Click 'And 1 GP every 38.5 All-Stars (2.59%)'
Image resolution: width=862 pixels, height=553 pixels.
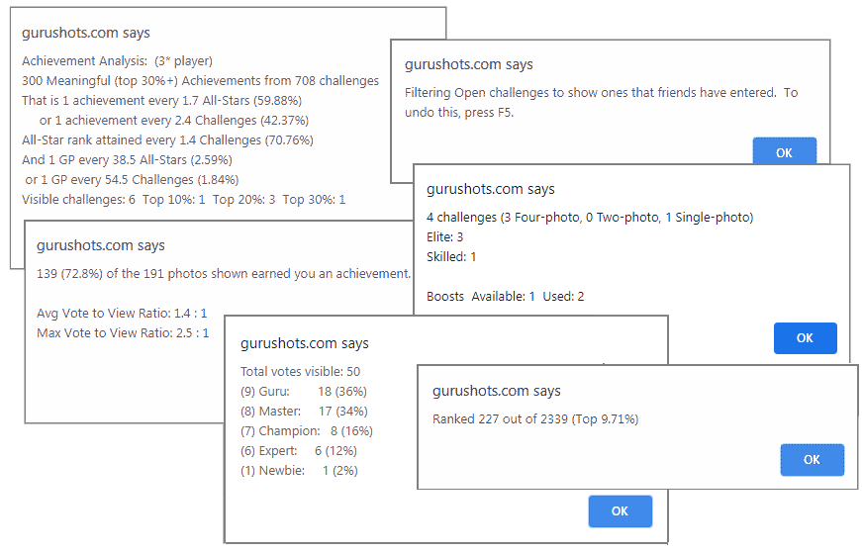tap(127, 160)
